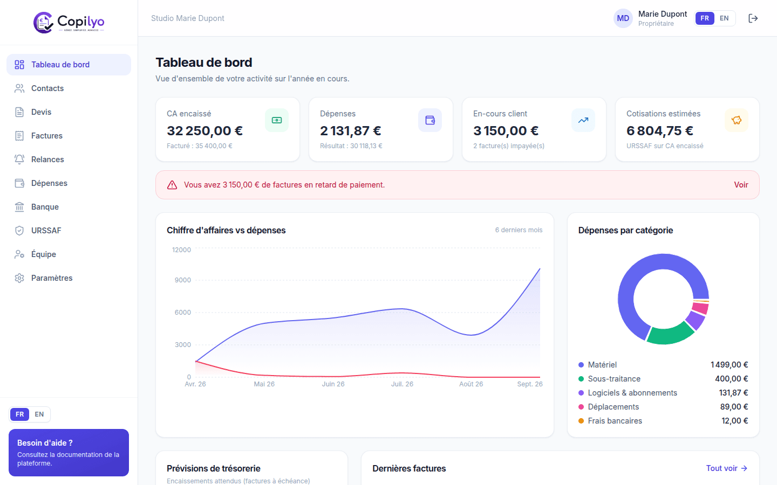Open Paramètres in the sidebar

tap(69, 278)
